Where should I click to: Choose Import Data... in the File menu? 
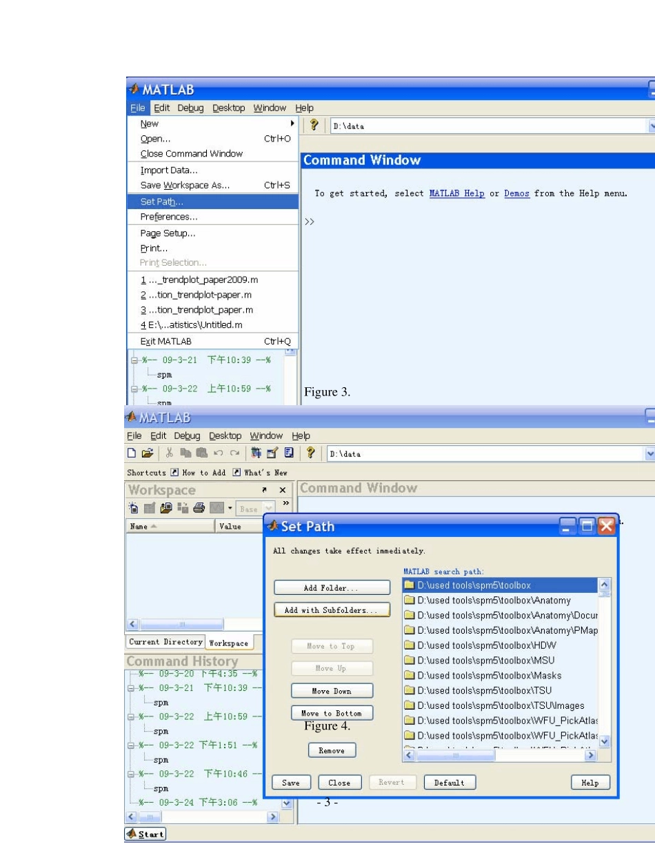(212, 170)
